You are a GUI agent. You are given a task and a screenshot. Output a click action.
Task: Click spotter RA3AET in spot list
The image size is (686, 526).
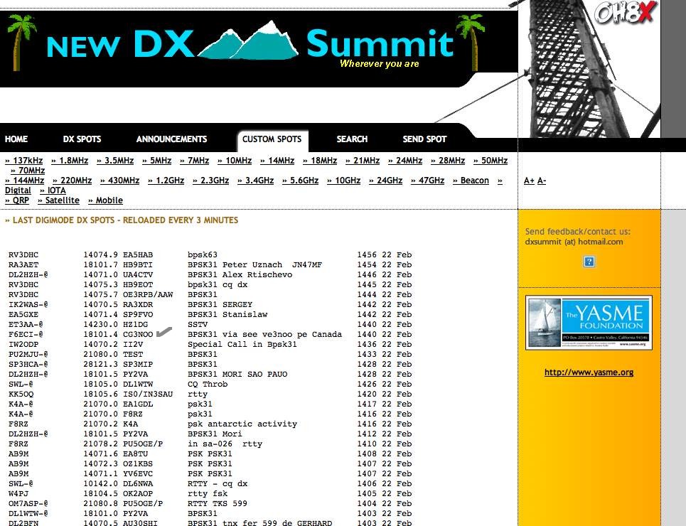23,264
